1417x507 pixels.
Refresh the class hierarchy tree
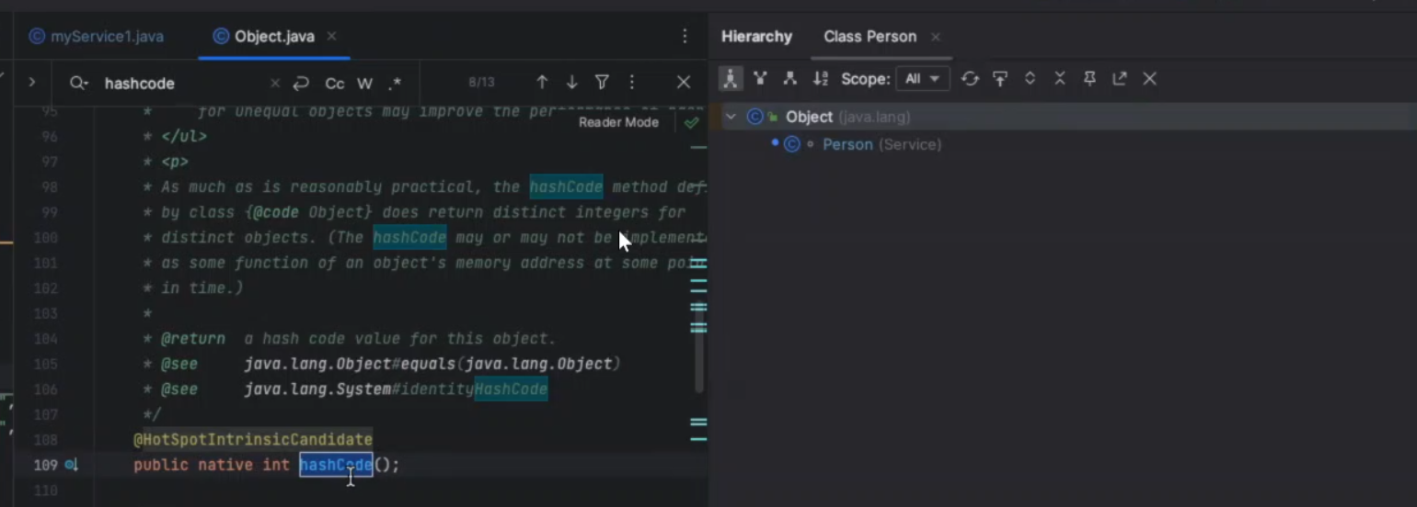tap(970, 79)
